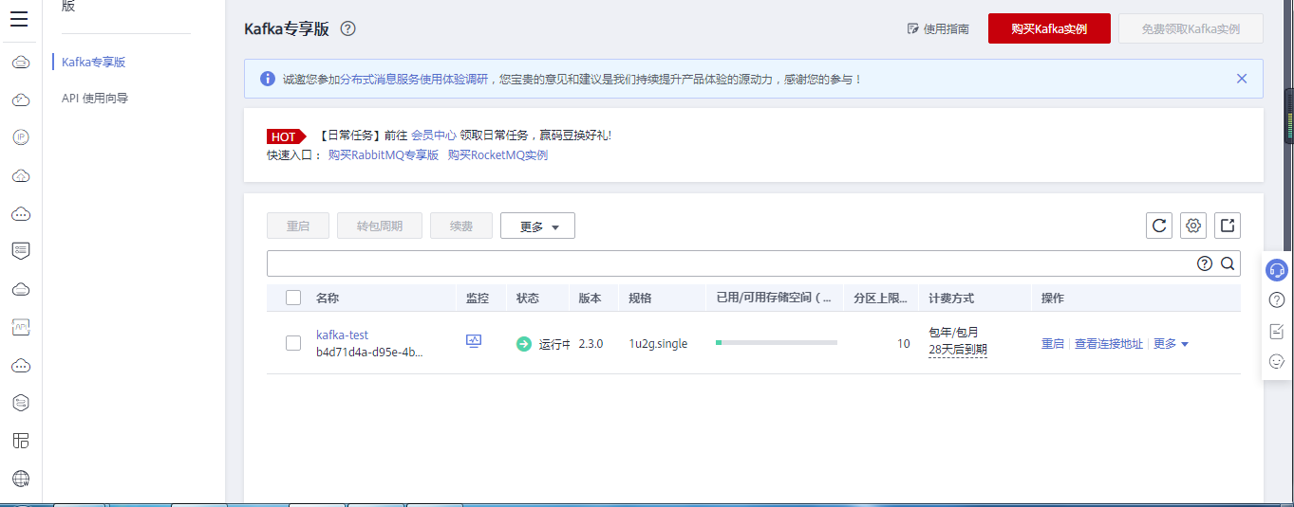Viewport: 1294px width, 507px height.
Task: Close the survey notification banner
Action: coord(1242,79)
